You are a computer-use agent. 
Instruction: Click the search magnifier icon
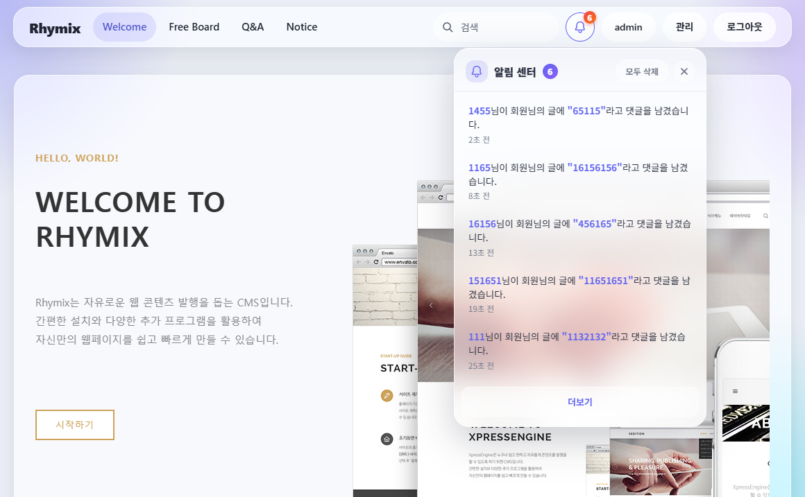[448, 27]
